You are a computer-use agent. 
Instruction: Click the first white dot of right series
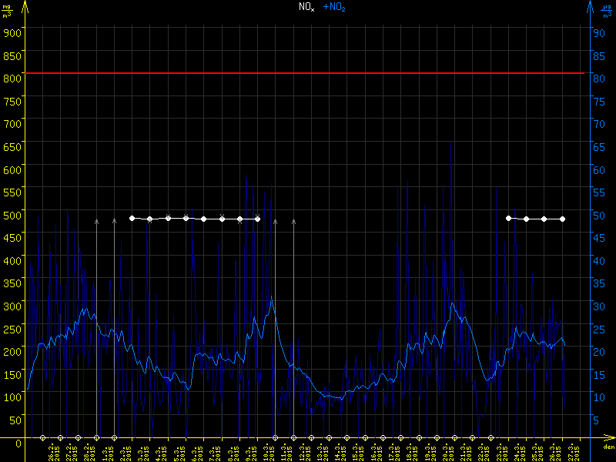[x=509, y=218]
